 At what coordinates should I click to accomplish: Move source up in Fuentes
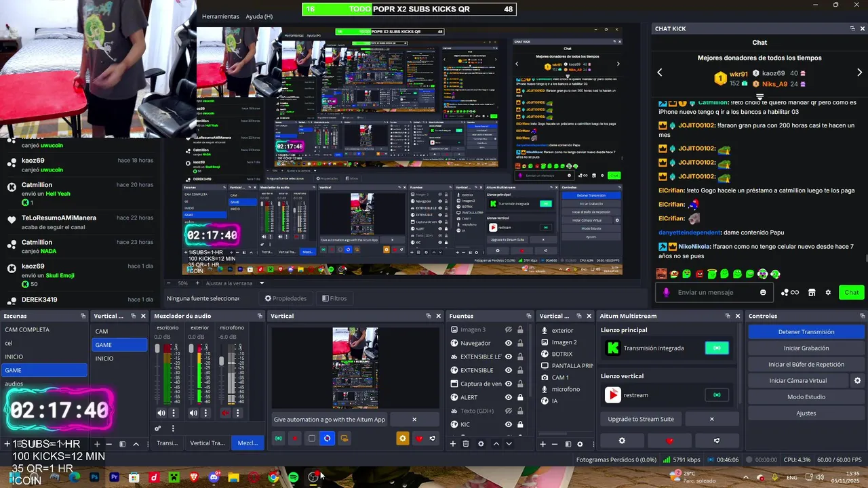496,444
